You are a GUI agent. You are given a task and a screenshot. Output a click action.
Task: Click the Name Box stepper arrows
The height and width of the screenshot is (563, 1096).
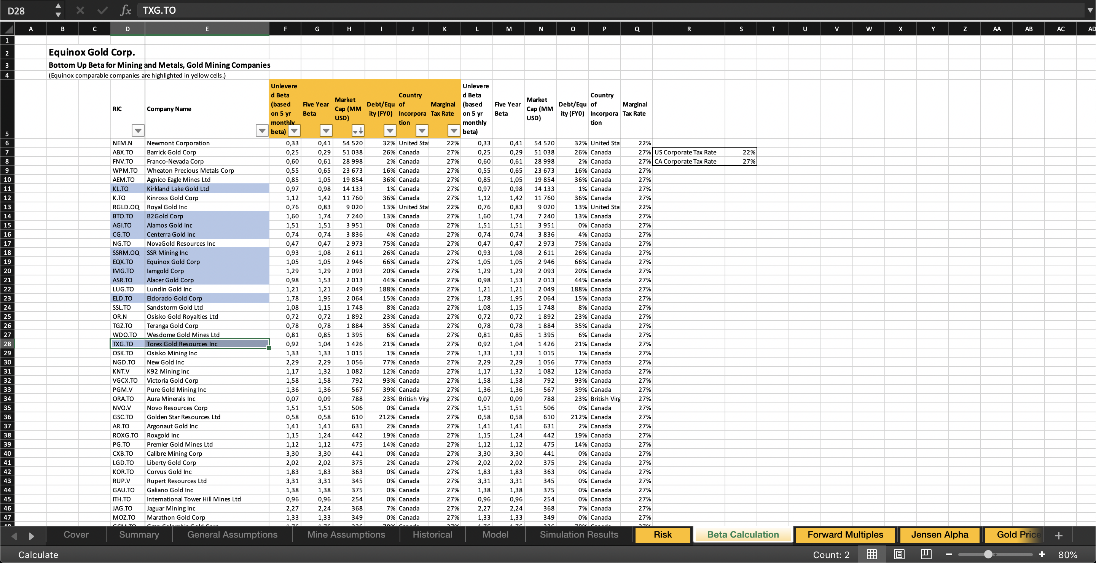(58, 10)
